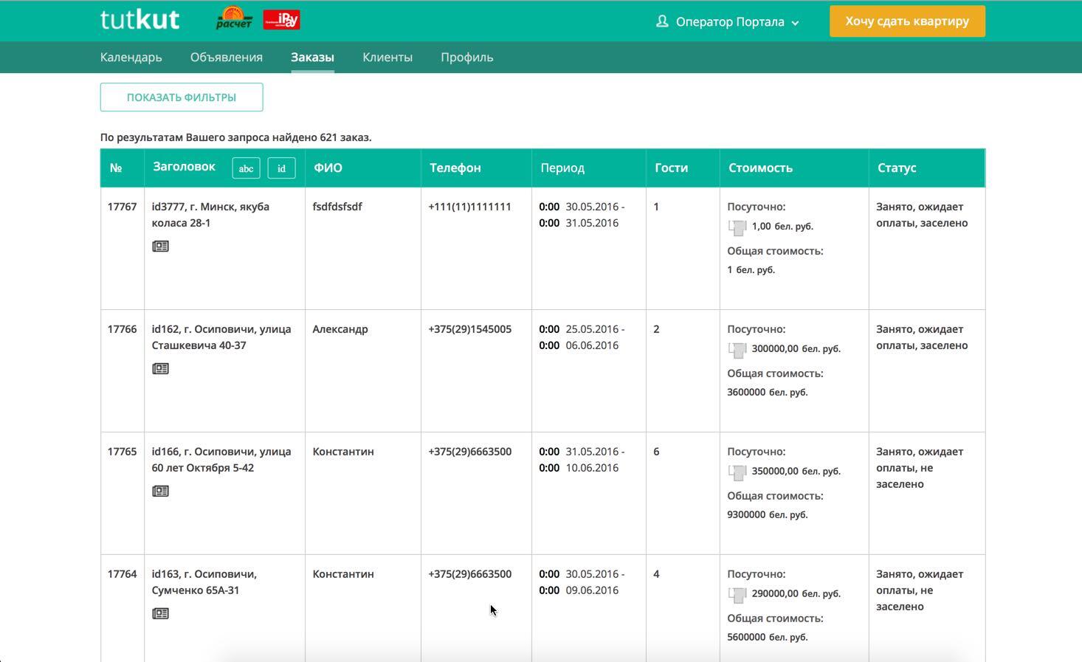Click listing icon for order 17764

point(160,613)
